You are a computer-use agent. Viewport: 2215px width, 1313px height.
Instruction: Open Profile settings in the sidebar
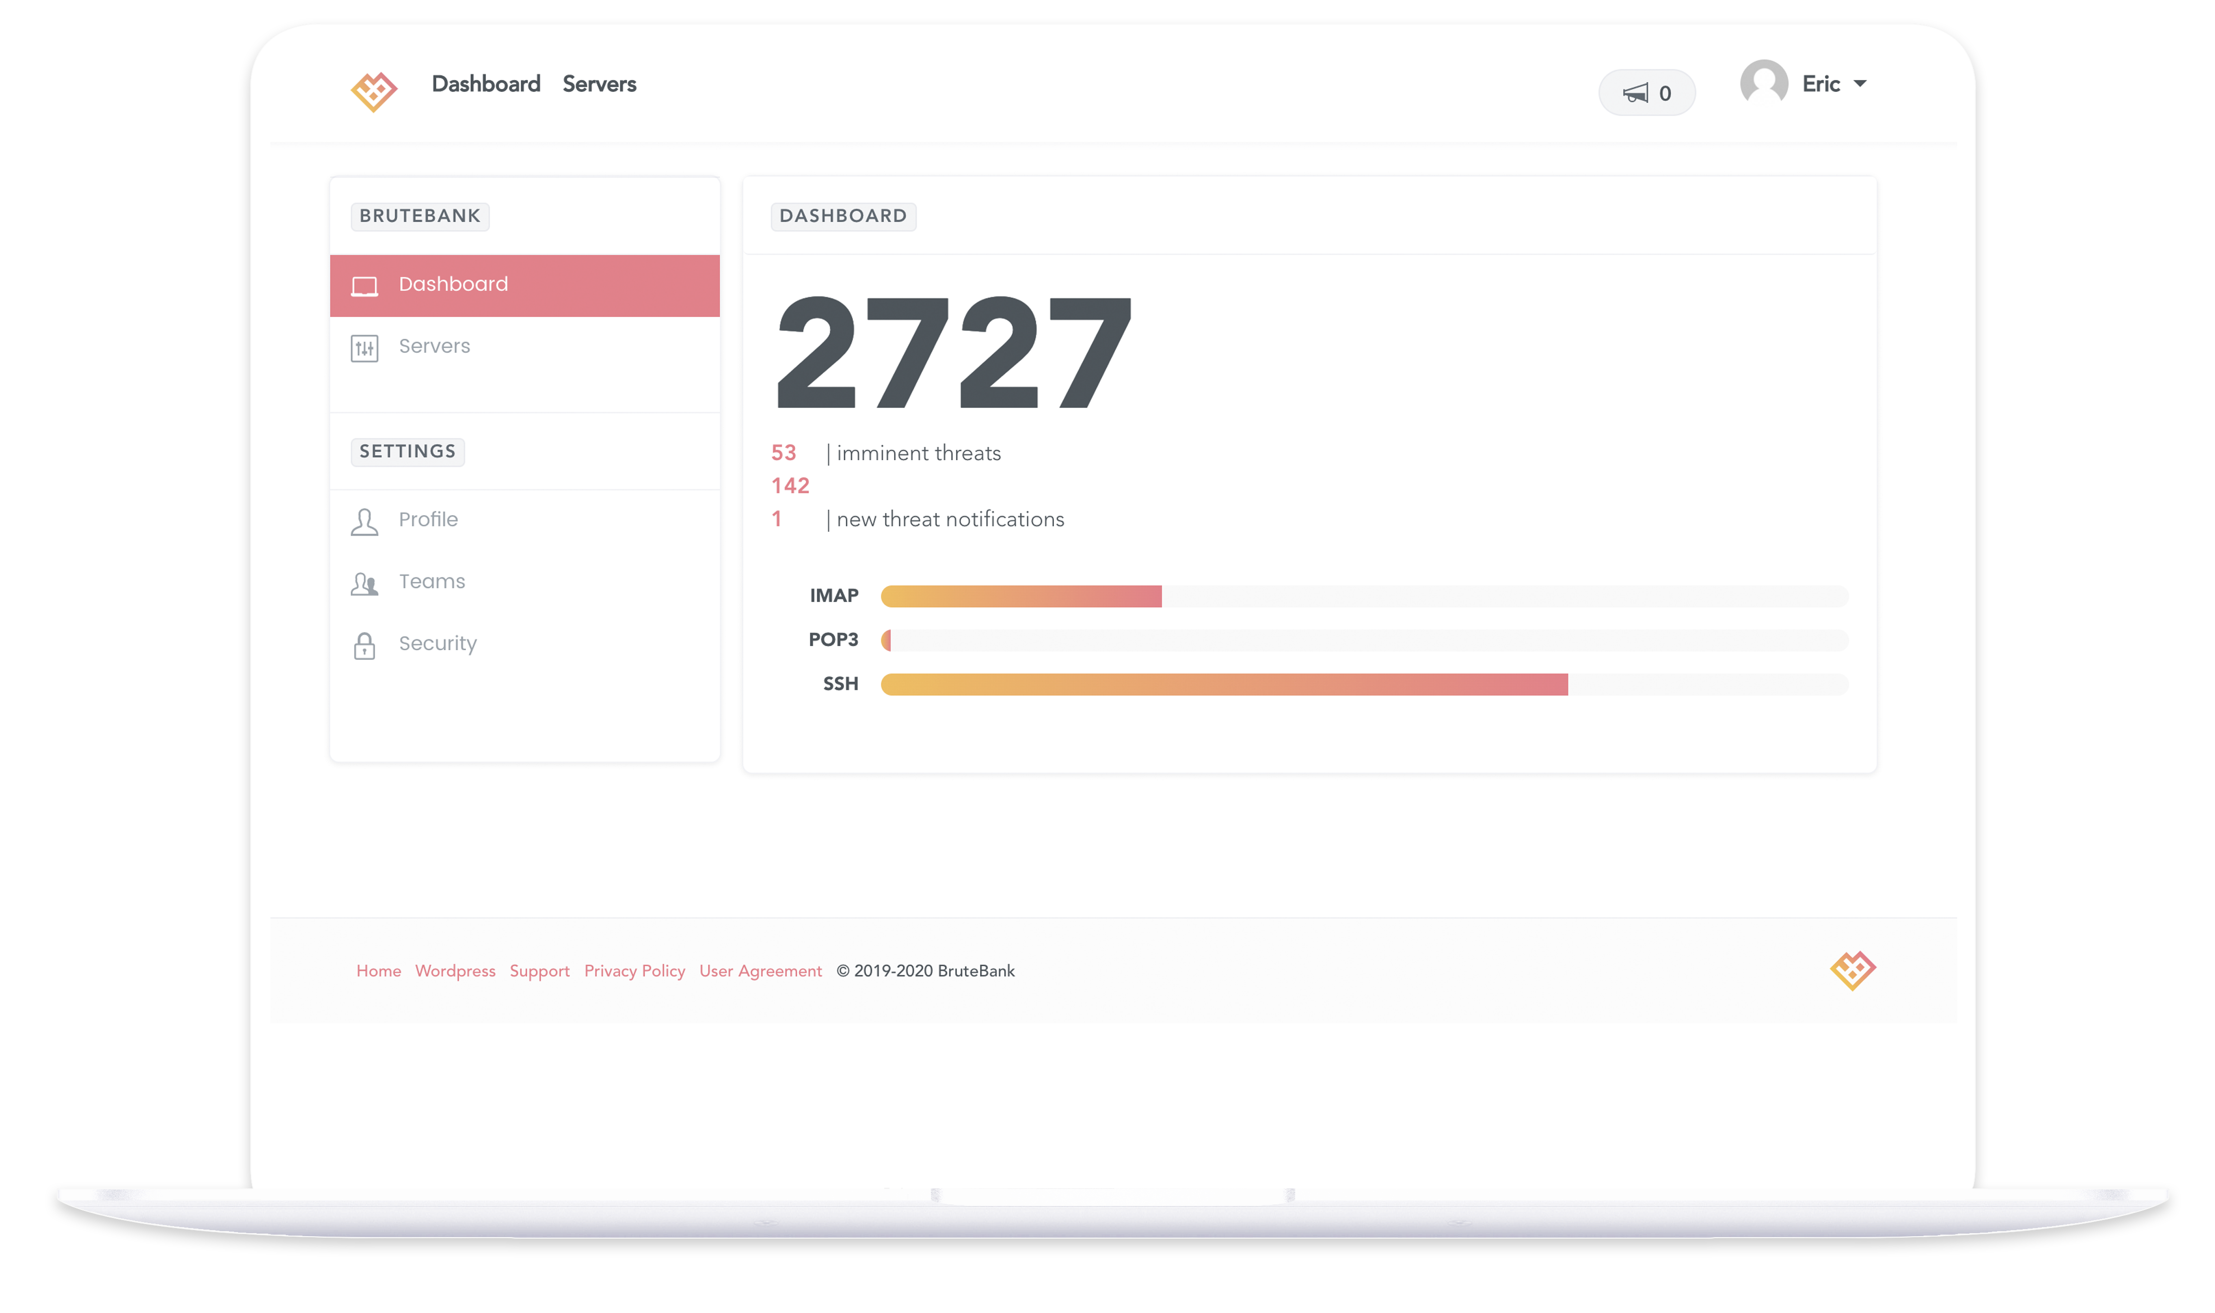click(525, 520)
